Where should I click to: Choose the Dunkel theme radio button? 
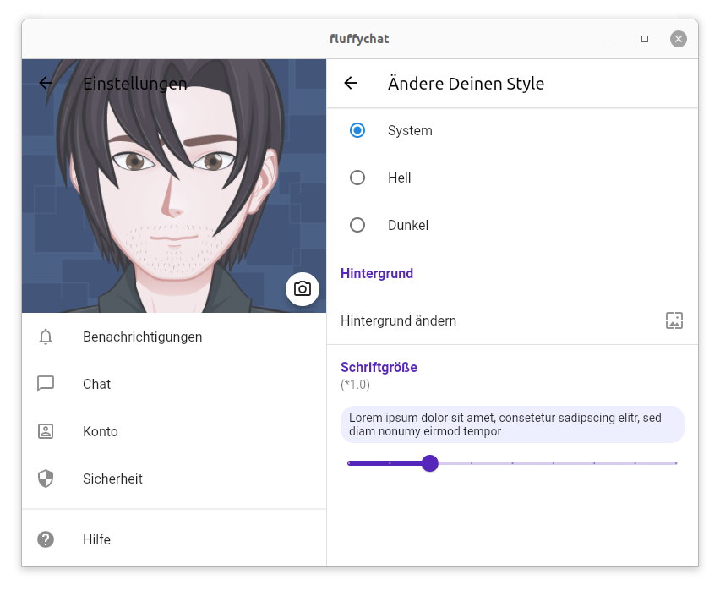pyautogui.click(x=357, y=225)
